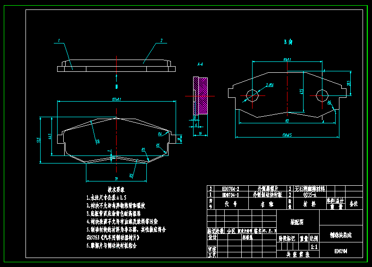The image size is (372, 267).
Task: Select the 制动块总成 drawing name
Action: [x=341, y=235]
